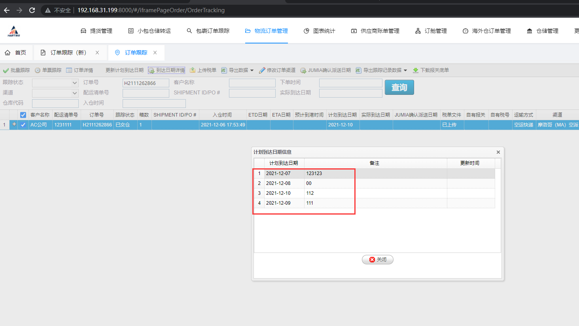Click the 单票跟踪 toolbar icon
Screen dimensions: 579x326
click(x=38, y=70)
